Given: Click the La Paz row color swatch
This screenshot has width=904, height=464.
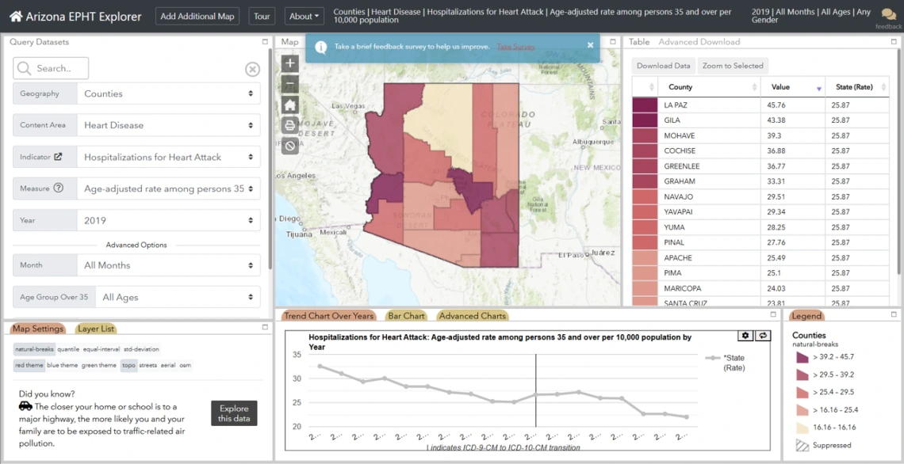Looking at the screenshot, I should [x=645, y=105].
